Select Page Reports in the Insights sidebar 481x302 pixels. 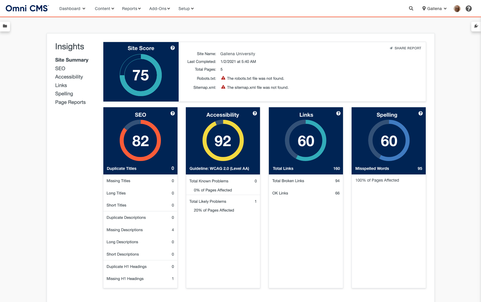pos(70,102)
